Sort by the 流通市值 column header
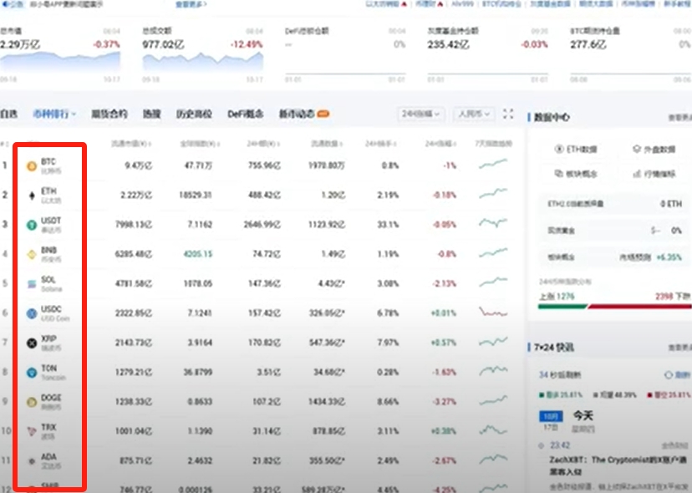 click(x=131, y=144)
